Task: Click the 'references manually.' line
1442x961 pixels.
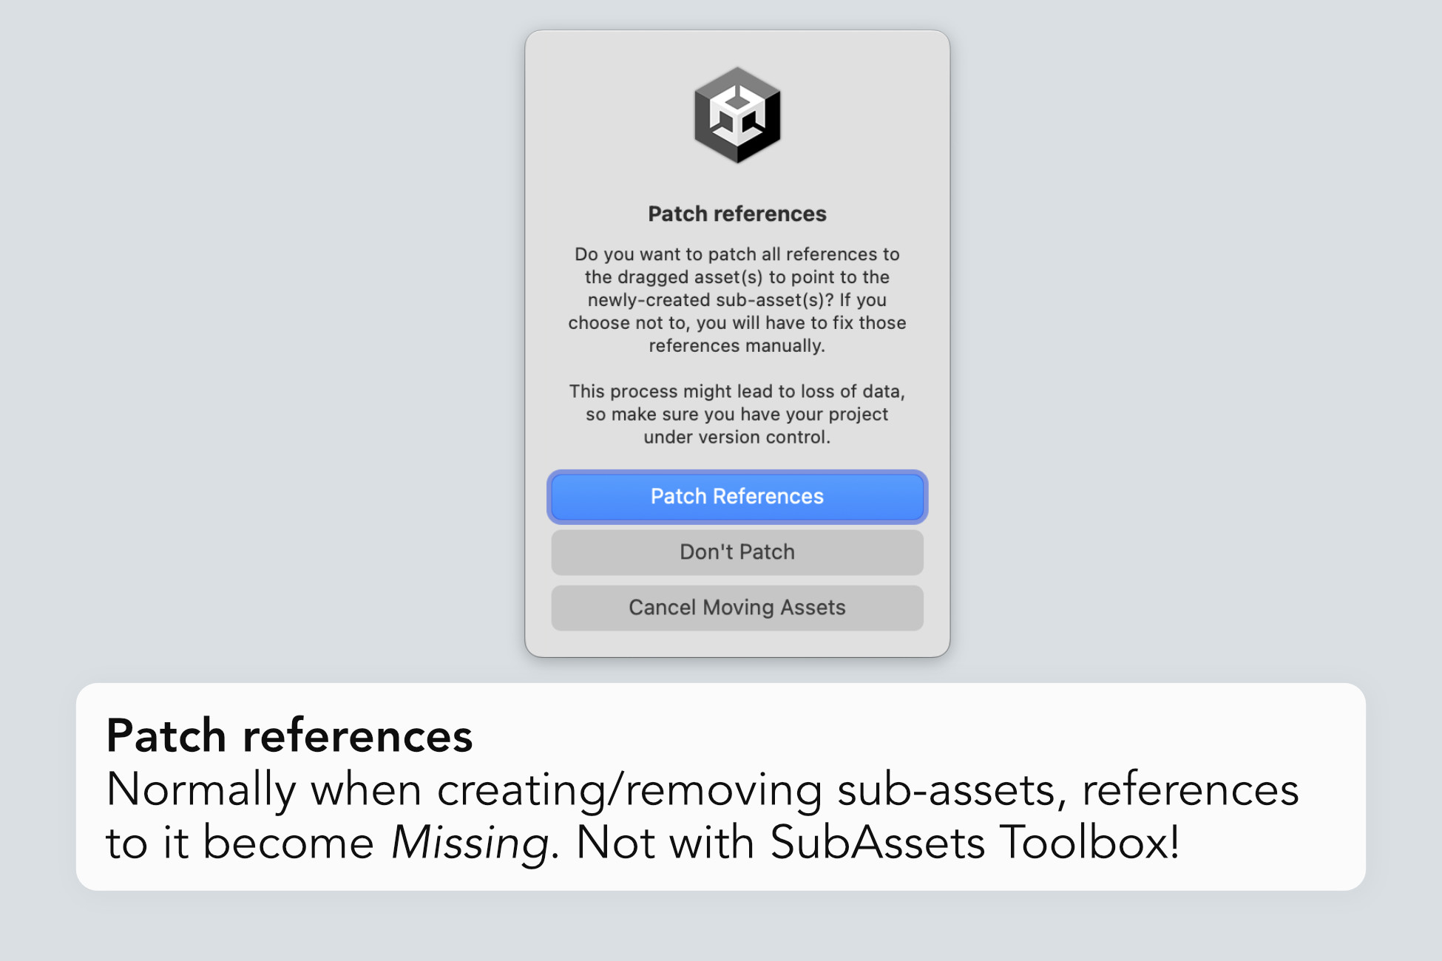Action: pyautogui.click(x=737, y=346)
